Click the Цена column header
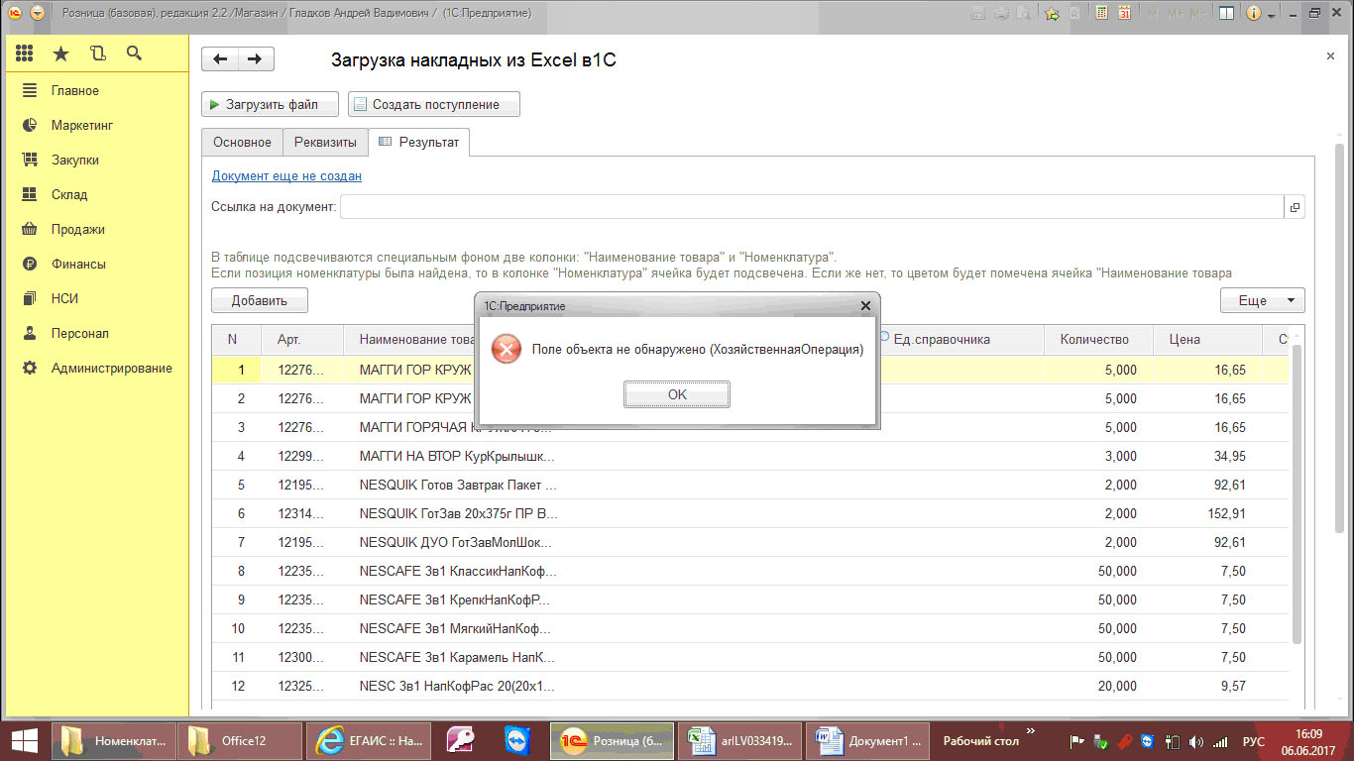Screen dimensions: 1354x761 [x=1209, y=339]
